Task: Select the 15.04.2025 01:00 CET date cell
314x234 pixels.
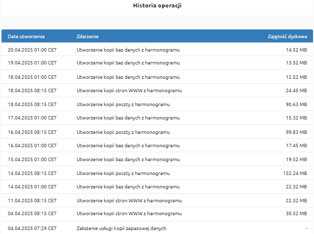Action: 32,160
